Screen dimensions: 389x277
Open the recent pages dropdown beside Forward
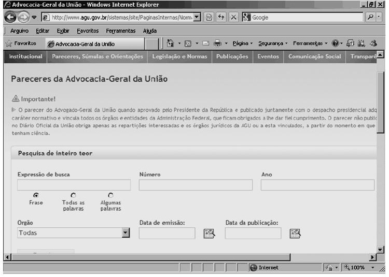tap(34, 17)
